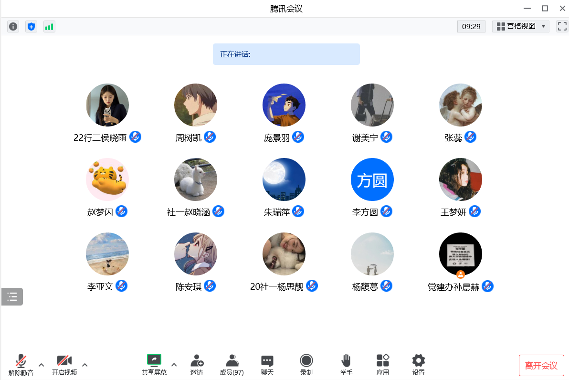This screenshot has height=380, width=569.
Task: Check the green network signal icon
Action: point(49,27)
